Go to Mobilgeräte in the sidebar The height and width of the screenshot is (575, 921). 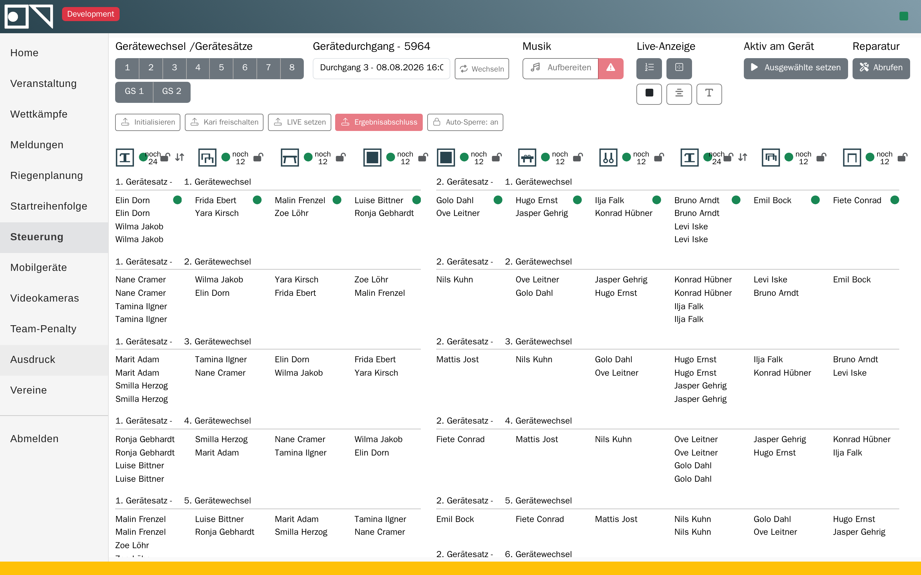coord(38,268)
